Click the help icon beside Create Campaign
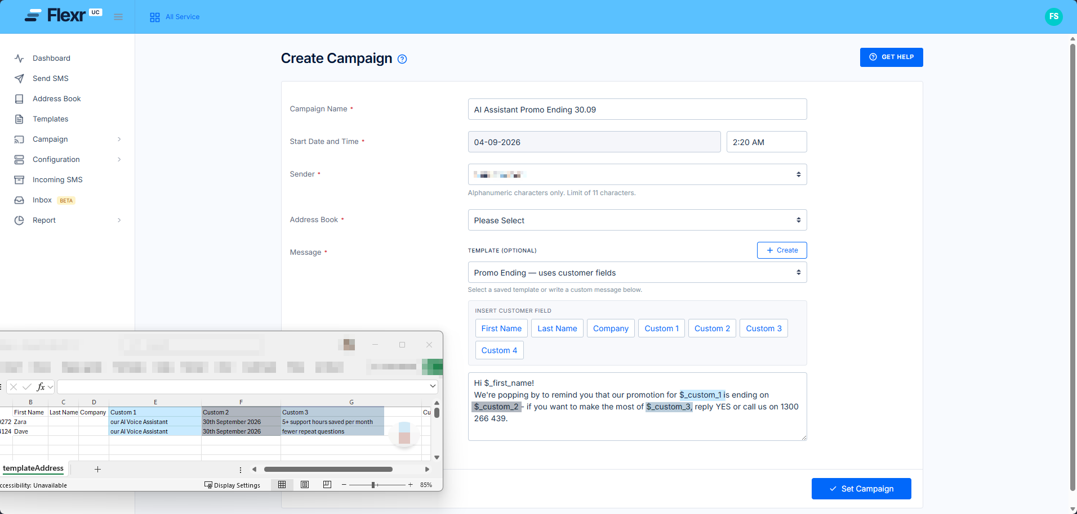The width and height of the screenshot is (1077, 514). [x=402, y=59]
